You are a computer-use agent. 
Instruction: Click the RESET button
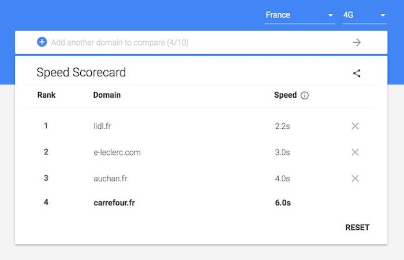click(x=357, y=227)
